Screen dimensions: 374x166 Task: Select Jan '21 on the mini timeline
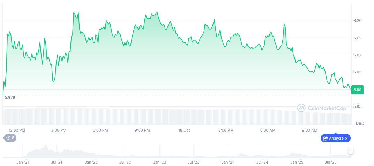coord(22,162)
